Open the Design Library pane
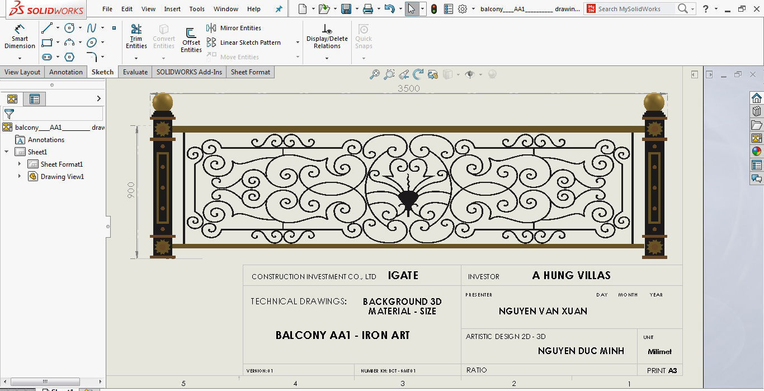 [x=756, y=111]
